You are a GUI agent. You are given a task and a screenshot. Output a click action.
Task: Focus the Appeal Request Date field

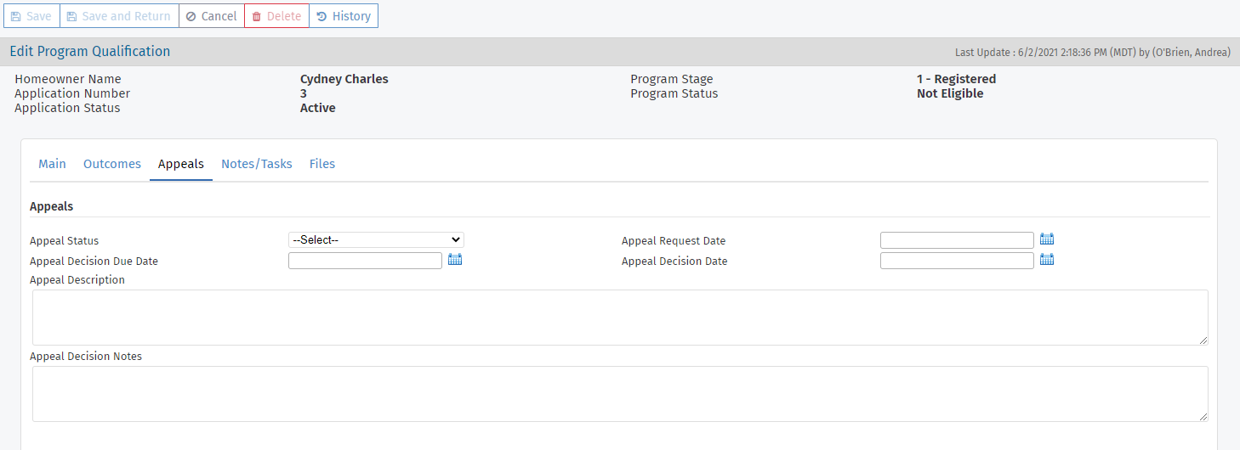957,240
